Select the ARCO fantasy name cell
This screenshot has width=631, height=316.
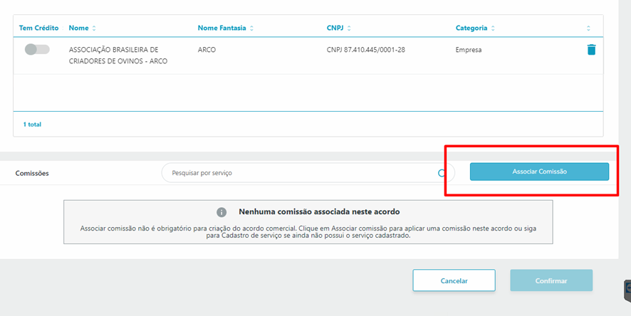point(207,49)
